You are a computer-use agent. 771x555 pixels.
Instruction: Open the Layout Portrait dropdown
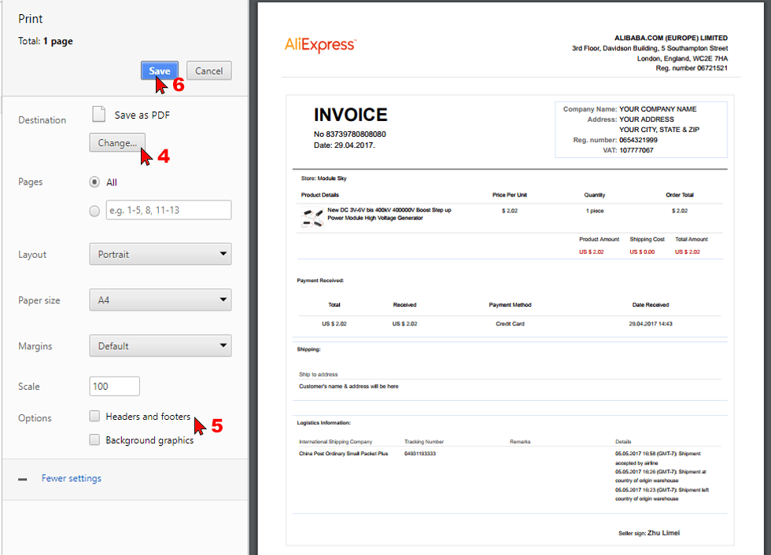[x=160, y=255]
